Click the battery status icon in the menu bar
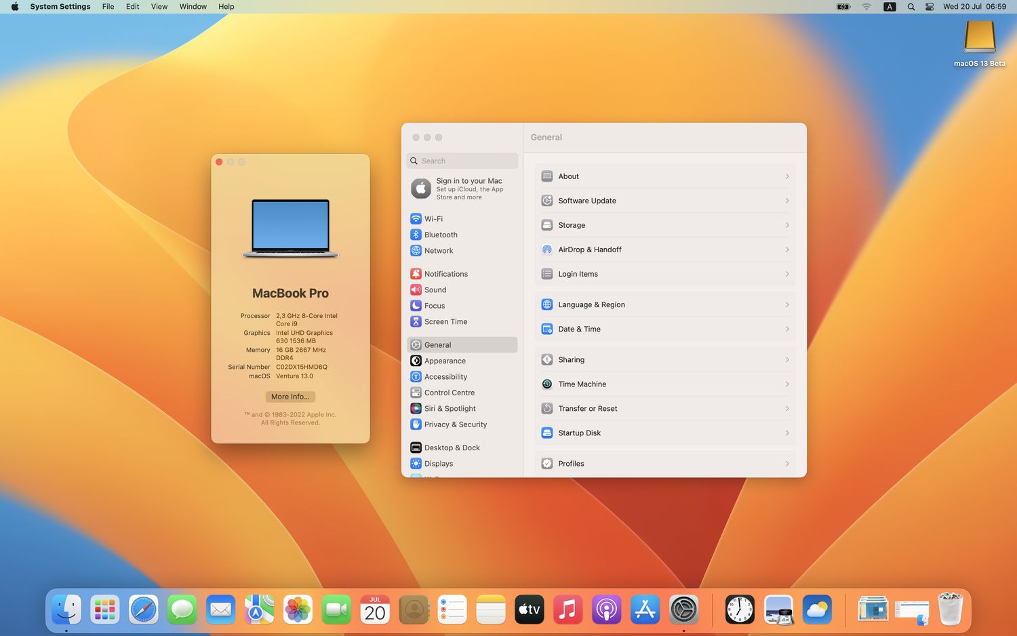 pos(843,7)
